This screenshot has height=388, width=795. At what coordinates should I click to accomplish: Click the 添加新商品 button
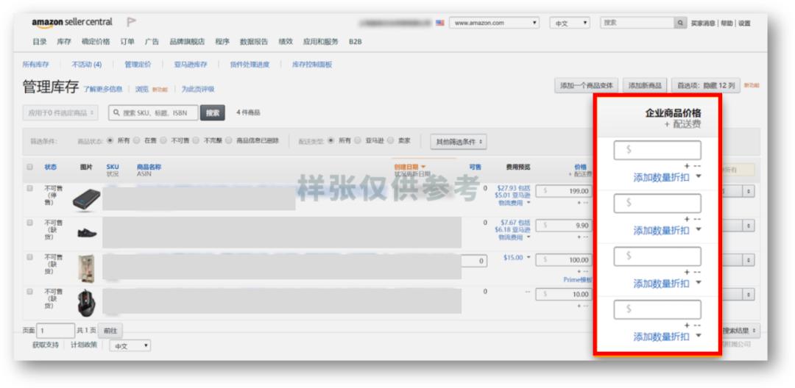pyautogui.click(x=645, y=86)
